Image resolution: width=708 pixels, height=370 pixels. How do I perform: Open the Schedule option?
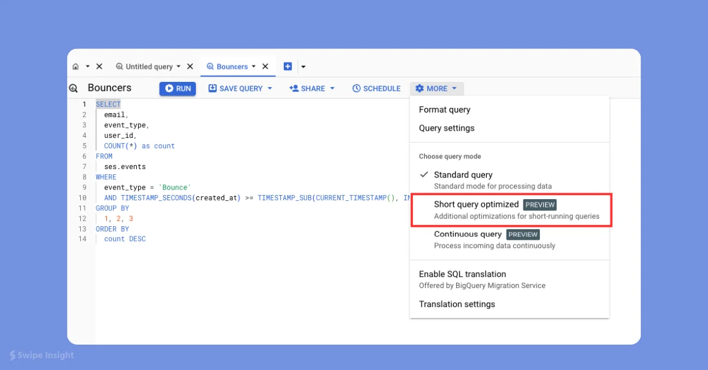(x=376, y=88)
